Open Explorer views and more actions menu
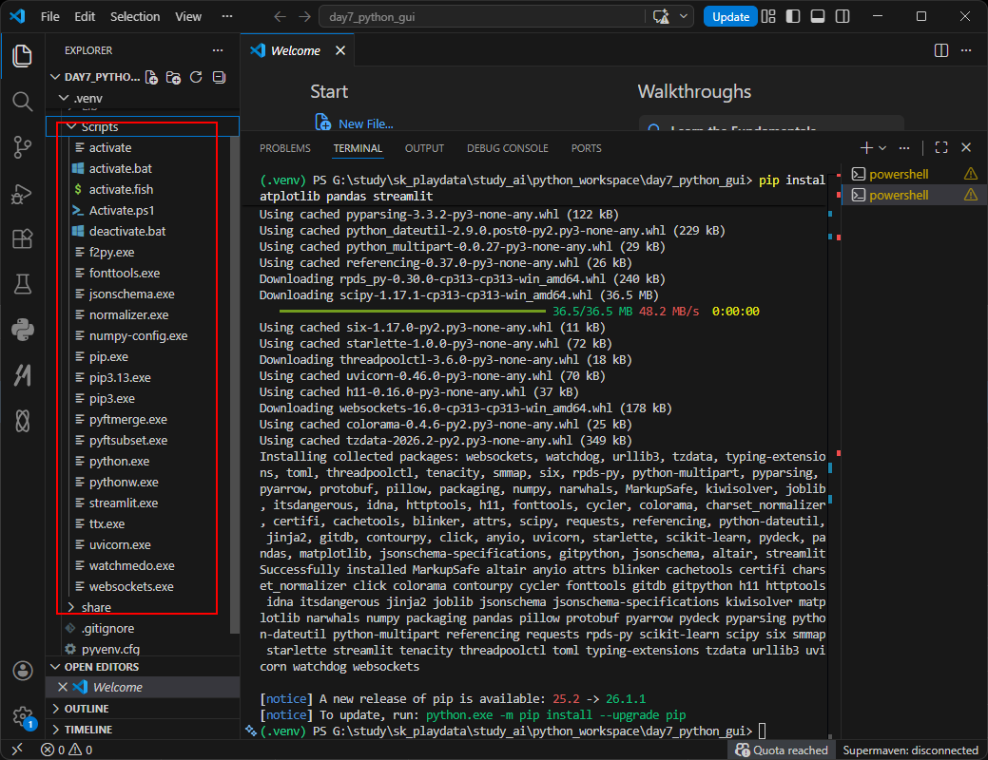The height and width of the screenshot is (760, 988). 218,50
